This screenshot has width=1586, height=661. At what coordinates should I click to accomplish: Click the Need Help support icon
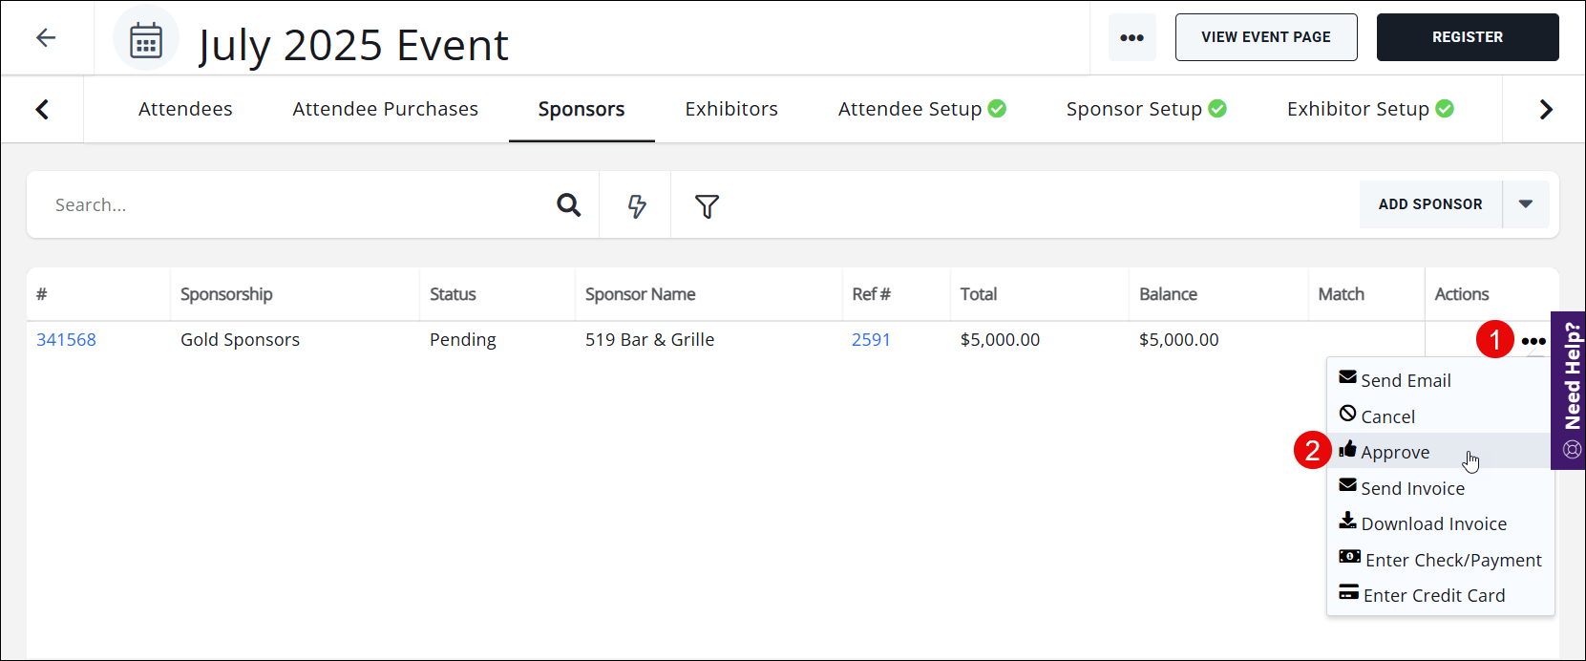tap(1571, 449)
